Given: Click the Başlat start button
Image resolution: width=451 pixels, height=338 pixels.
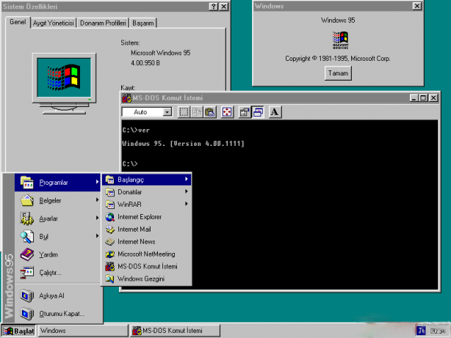Looking at the screenshot, I should 18,331.
